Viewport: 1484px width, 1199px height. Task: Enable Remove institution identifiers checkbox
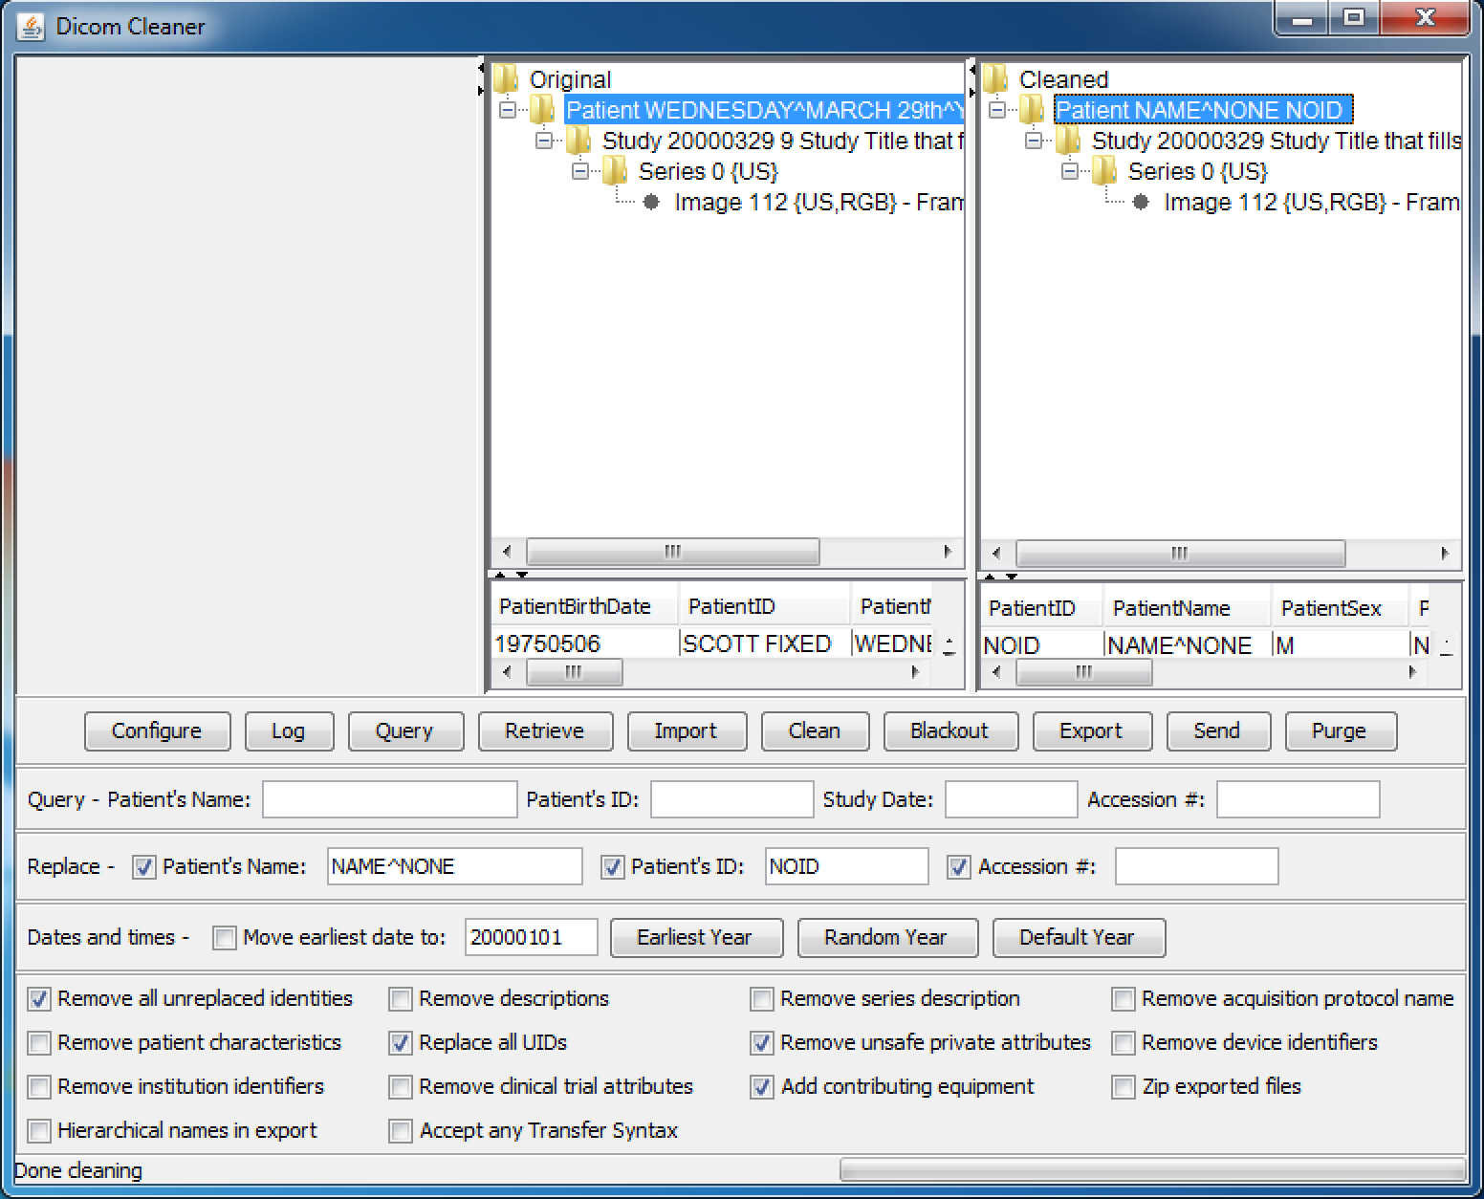coord(38,1087)
